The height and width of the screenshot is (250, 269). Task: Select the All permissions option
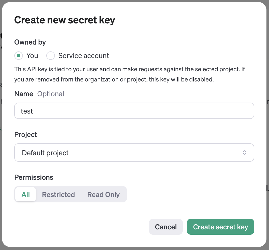coord(25,194)
